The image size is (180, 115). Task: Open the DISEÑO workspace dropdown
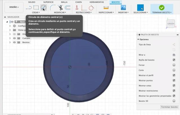click(x=14, y=7)
